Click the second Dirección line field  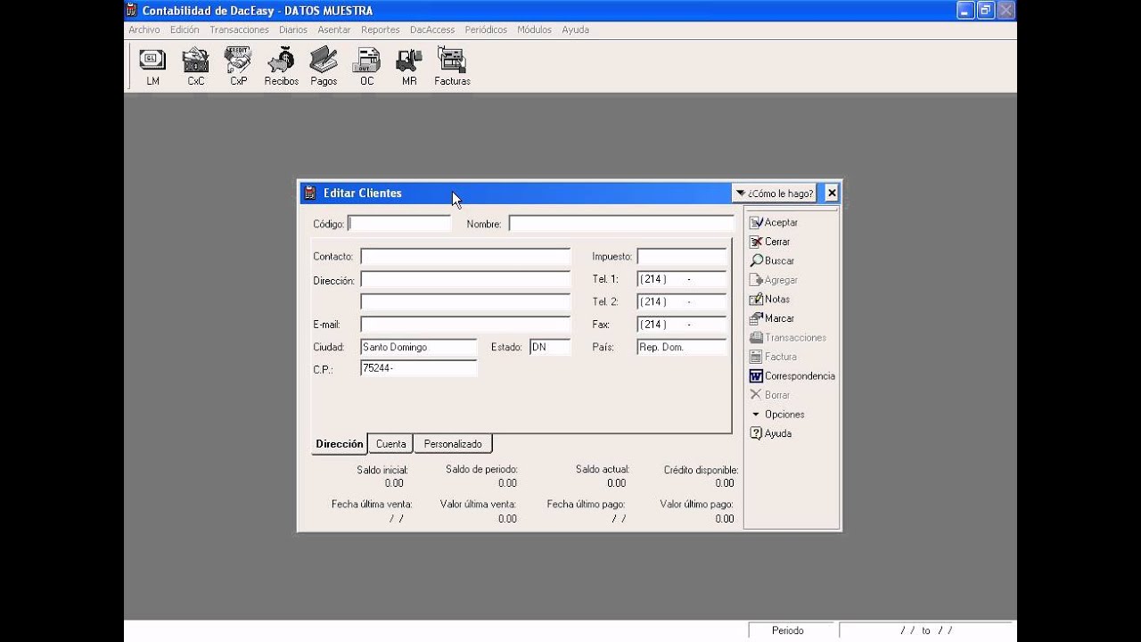coord(465,302)
